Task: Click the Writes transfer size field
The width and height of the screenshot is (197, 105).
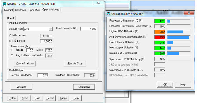Action: [49, 50]
